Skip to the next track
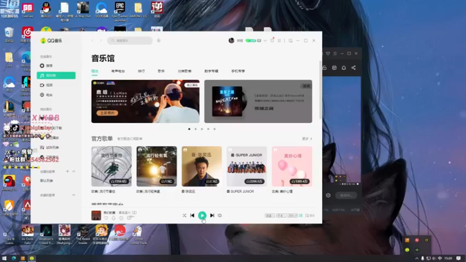The height and width of the screenshot is (262, 466). pyautogui.click(x=212, y=215)
